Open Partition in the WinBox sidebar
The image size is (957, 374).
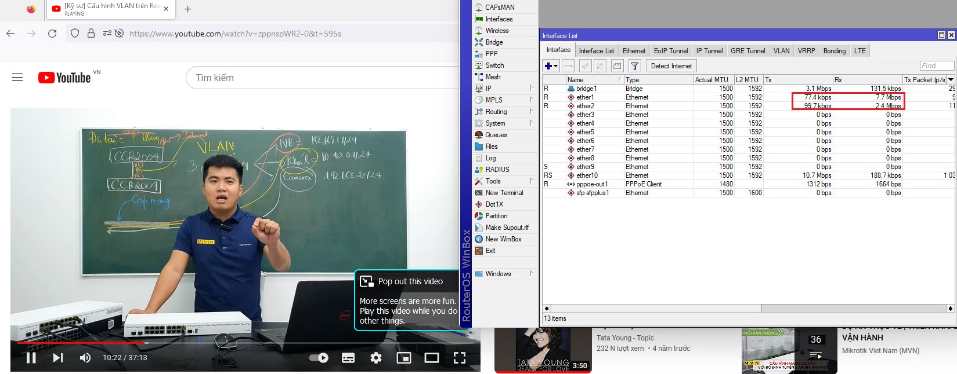click(x=496, y=216)
